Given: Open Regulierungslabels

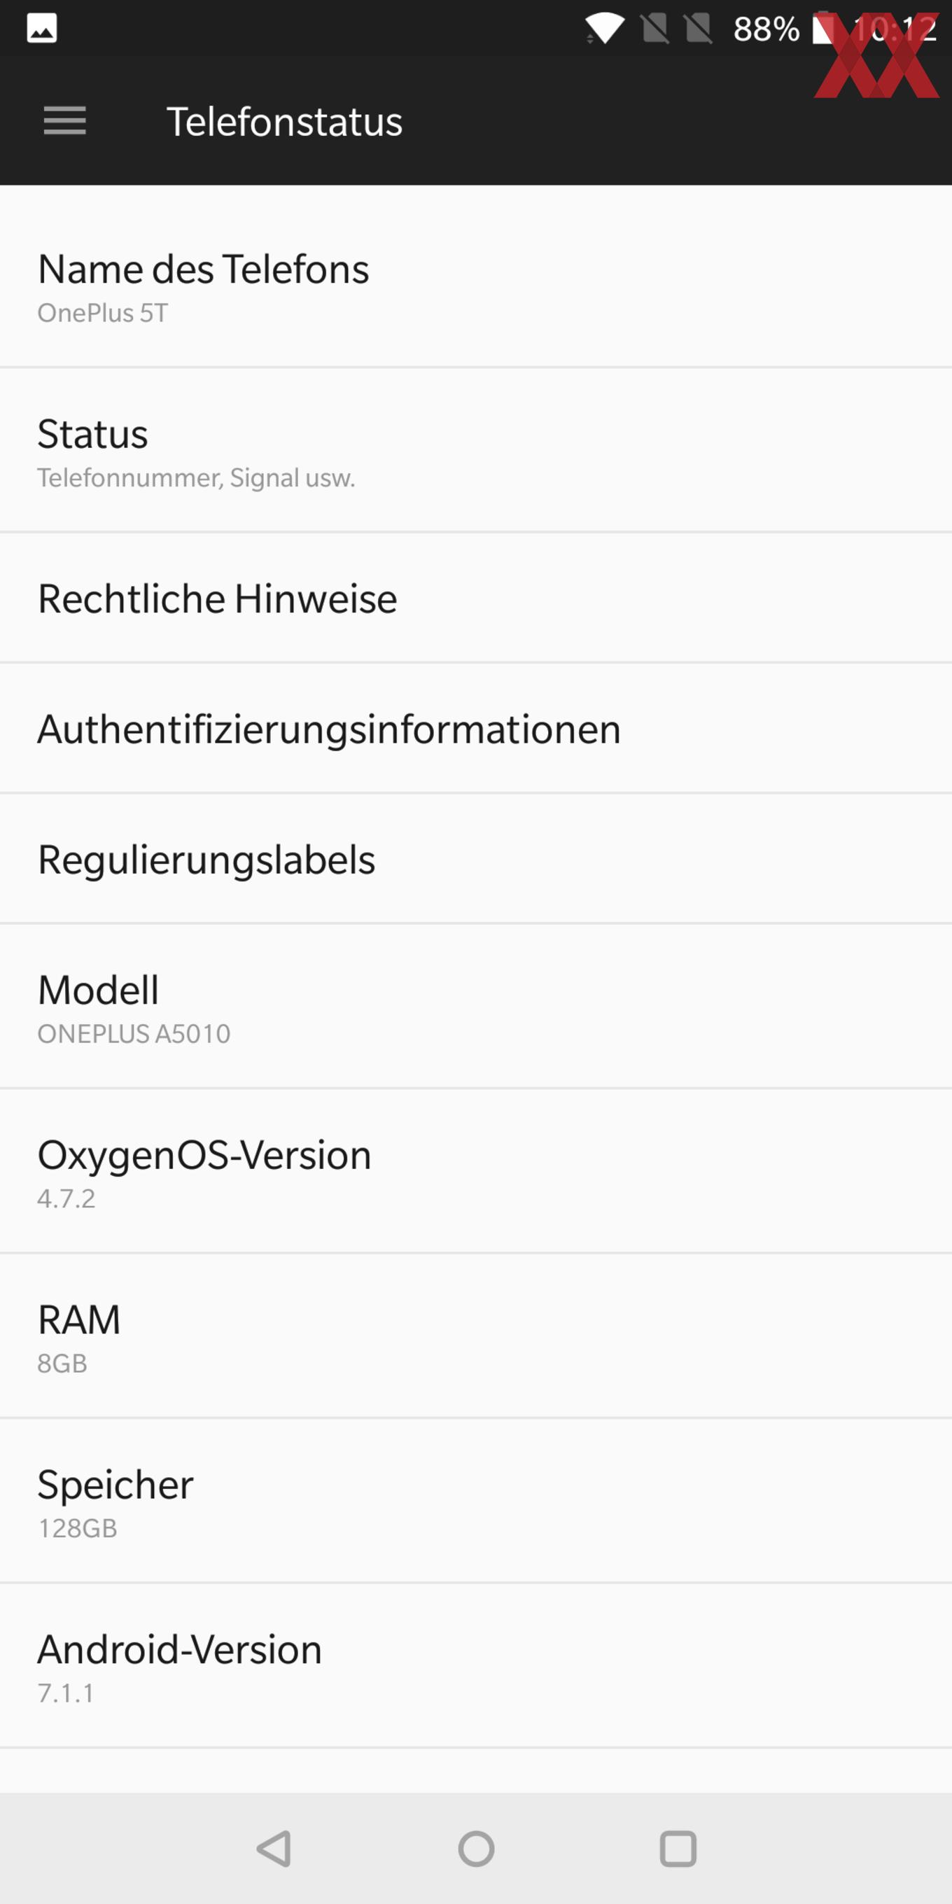Looking at the screenshot, I should click(476, 859).
